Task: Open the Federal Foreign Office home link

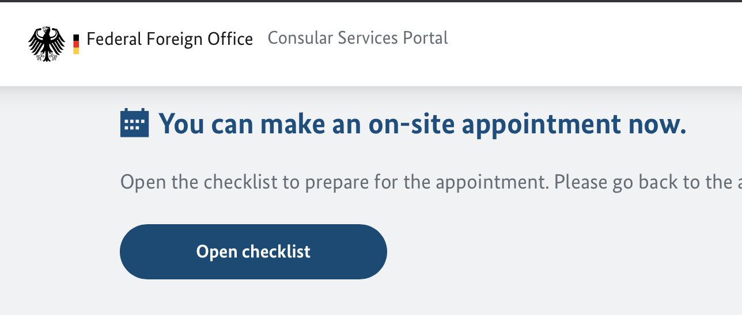Action: click(x=169, y=39)
